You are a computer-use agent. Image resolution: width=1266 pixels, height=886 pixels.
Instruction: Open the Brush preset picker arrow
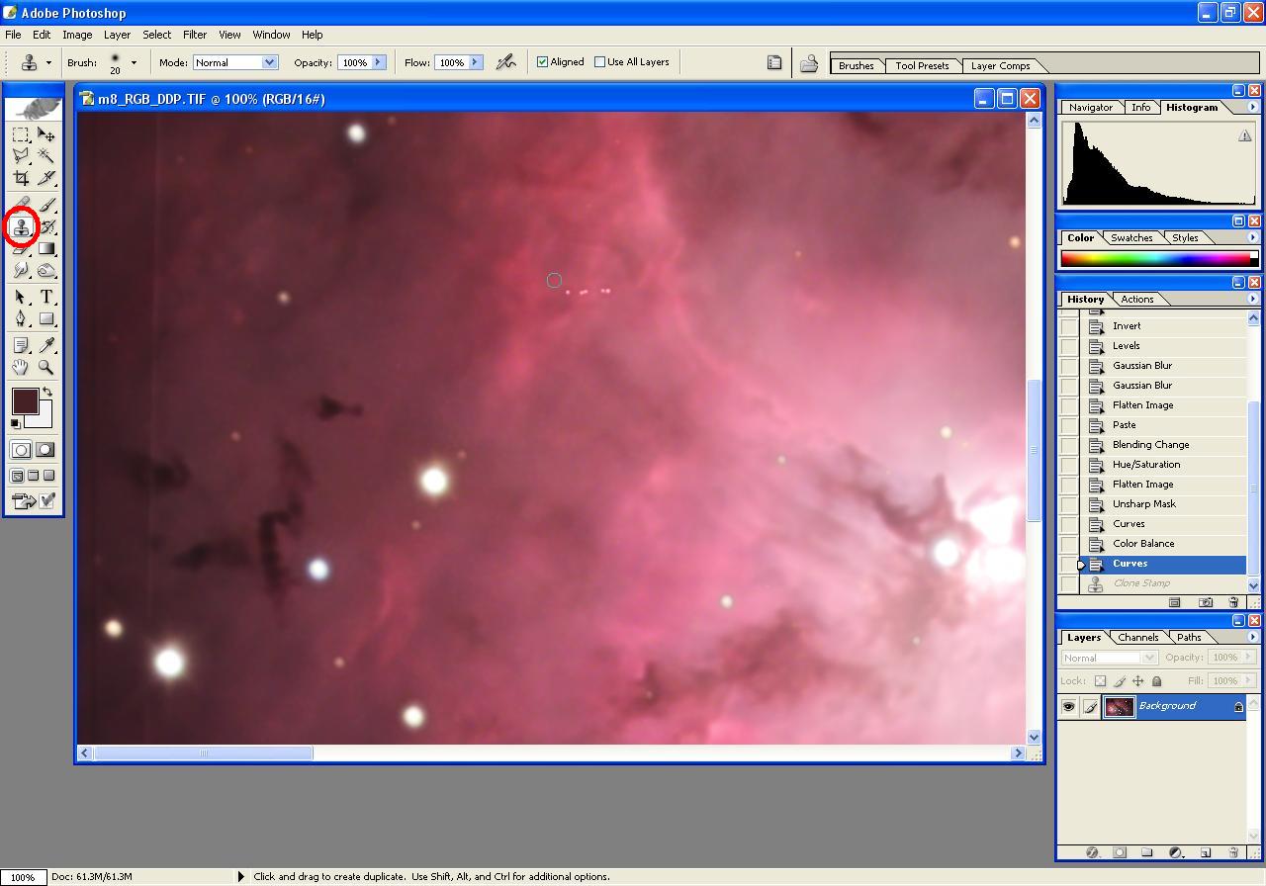pyautogui.click(x=134, y=62)
